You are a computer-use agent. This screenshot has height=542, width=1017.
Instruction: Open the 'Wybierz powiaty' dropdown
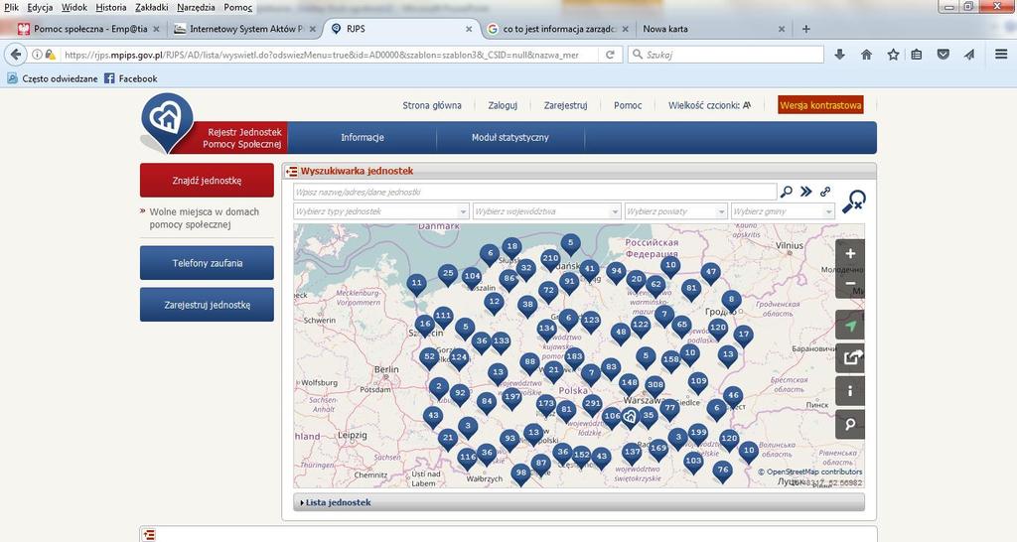coord(675,211)
